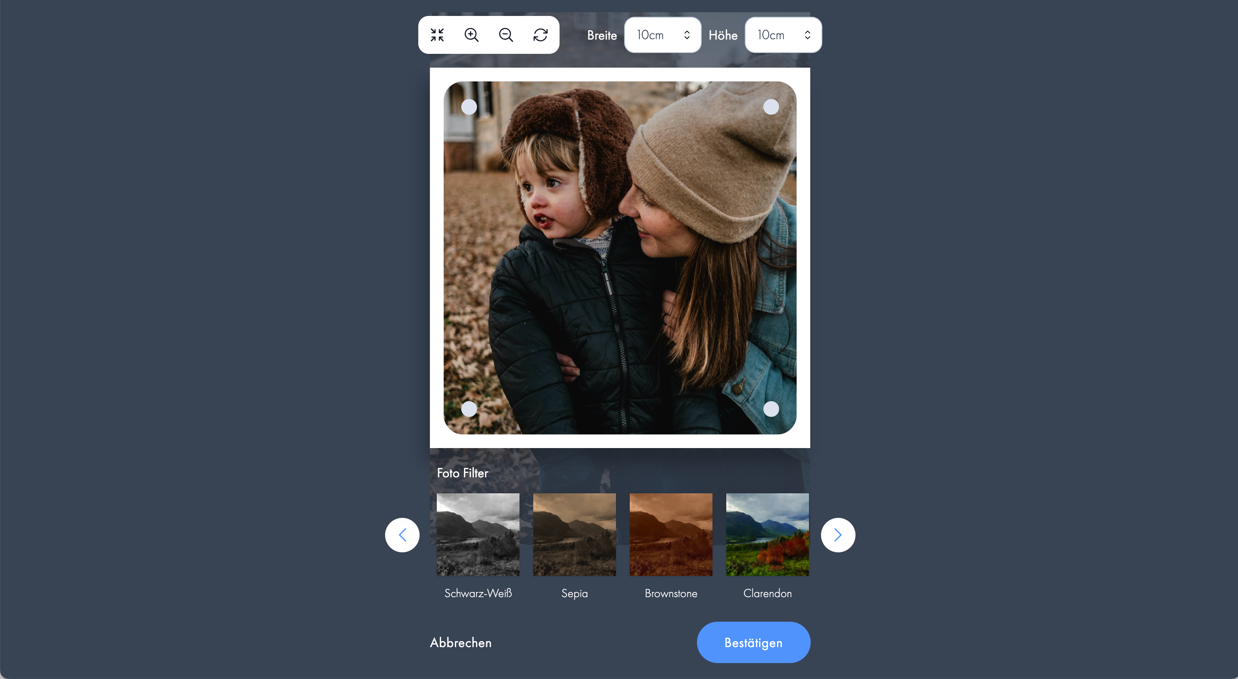Open the Höhe 10cm dropdown
1238x679 pixels.
coord(783,35)
